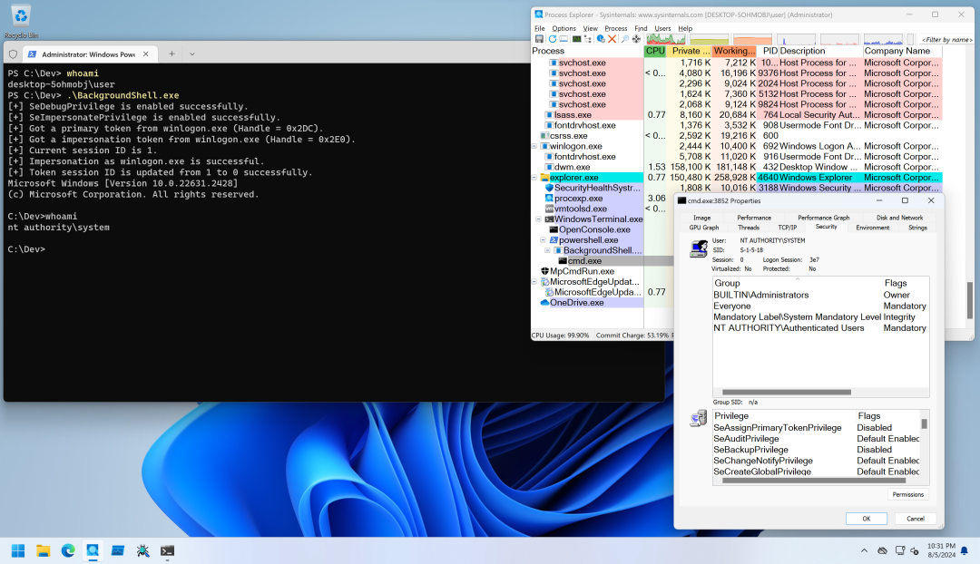Open the Users menu
Viewport: 980px width, 564px height.
click(662, 28)
